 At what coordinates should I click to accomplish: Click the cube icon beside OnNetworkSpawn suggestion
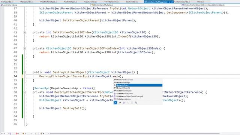[115, 99]
